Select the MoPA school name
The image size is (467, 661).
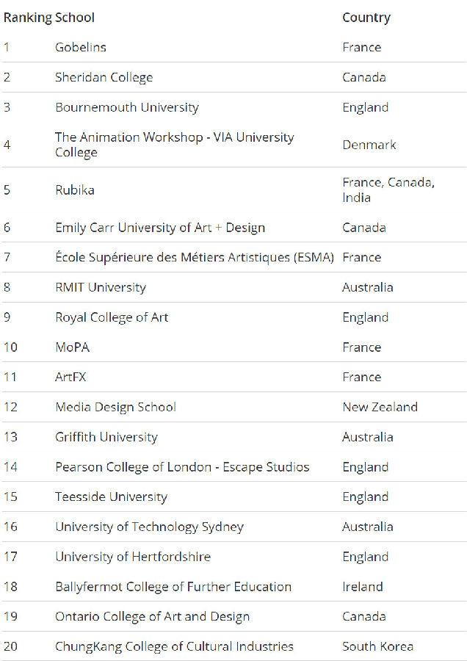(x=72, y=347)
